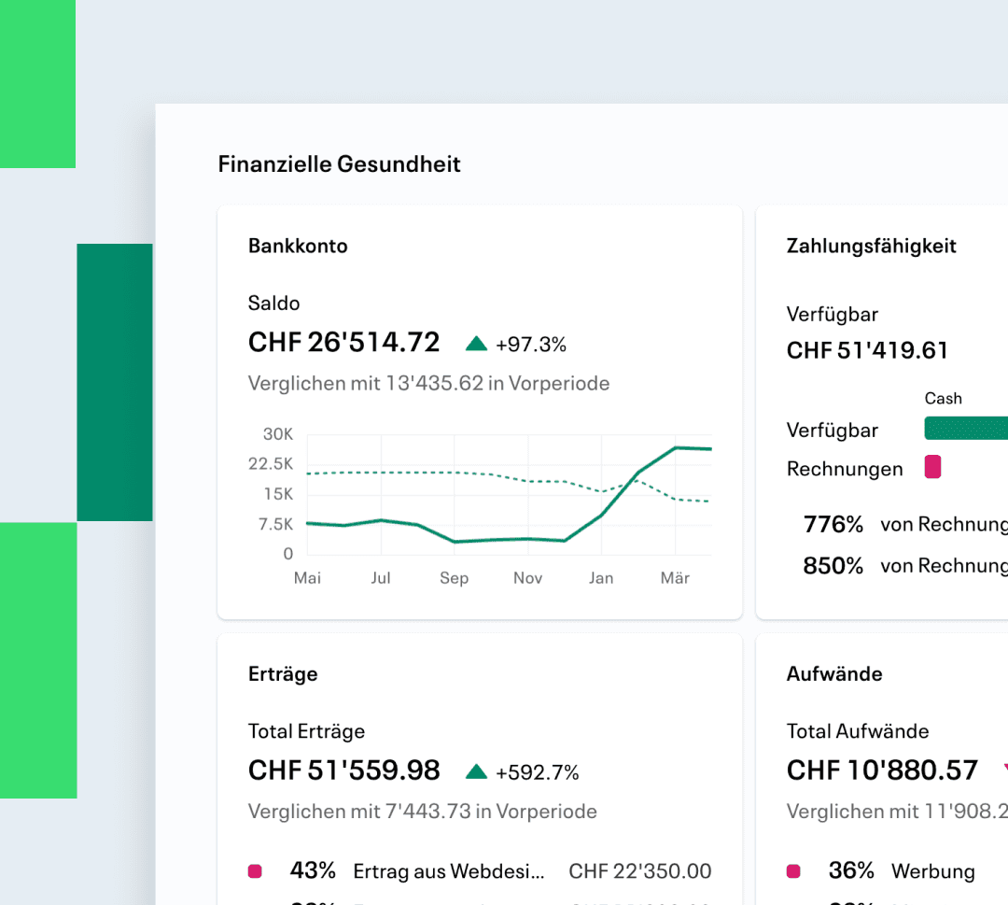1008x905 pixels.
Task: Click the Erträge card title
Action: 283,674
